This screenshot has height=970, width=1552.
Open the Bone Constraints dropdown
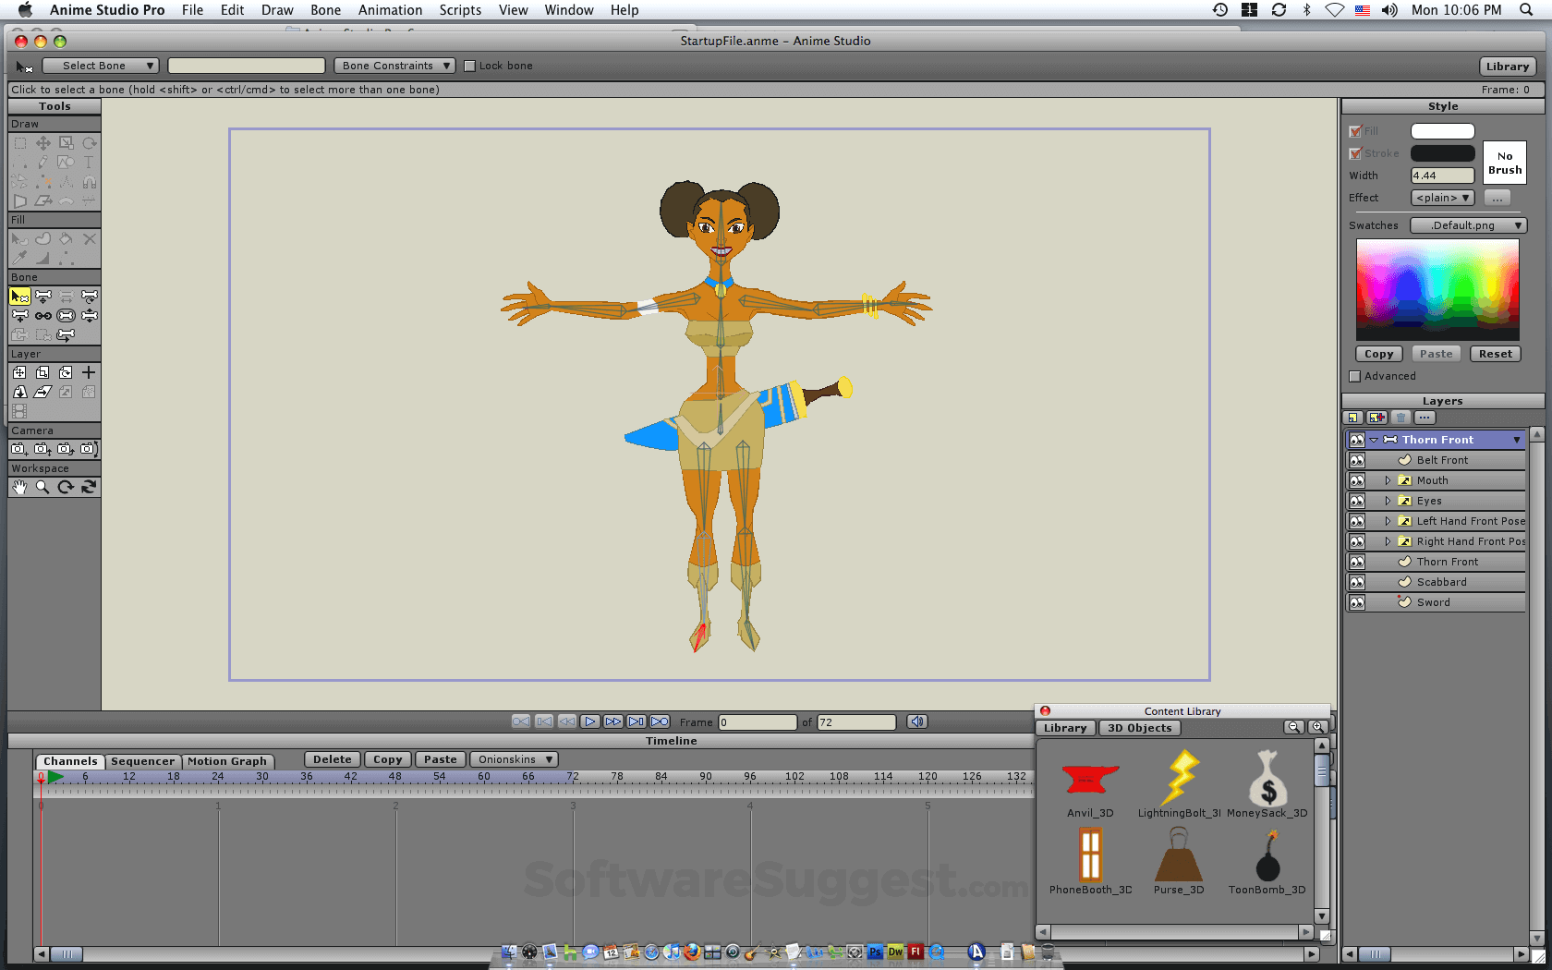coord(394,66)
